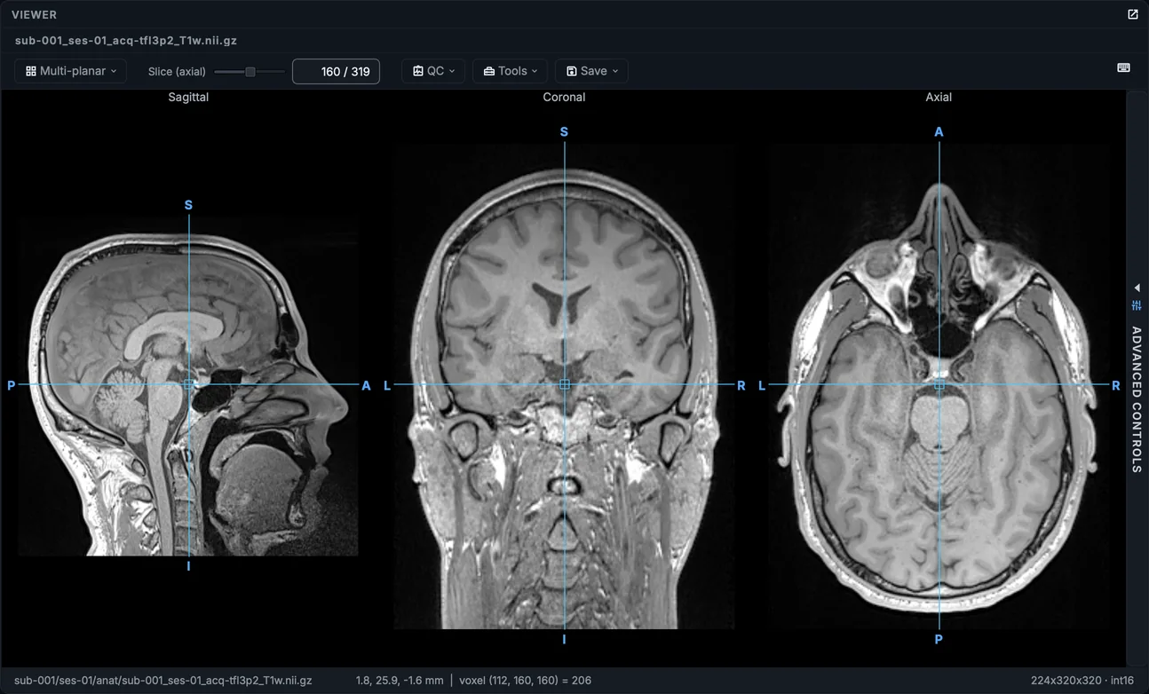Image resolution: width=1149 pixels, height=694 pixels.
Task: Click the axial slice slider handle
Action: 250,72
